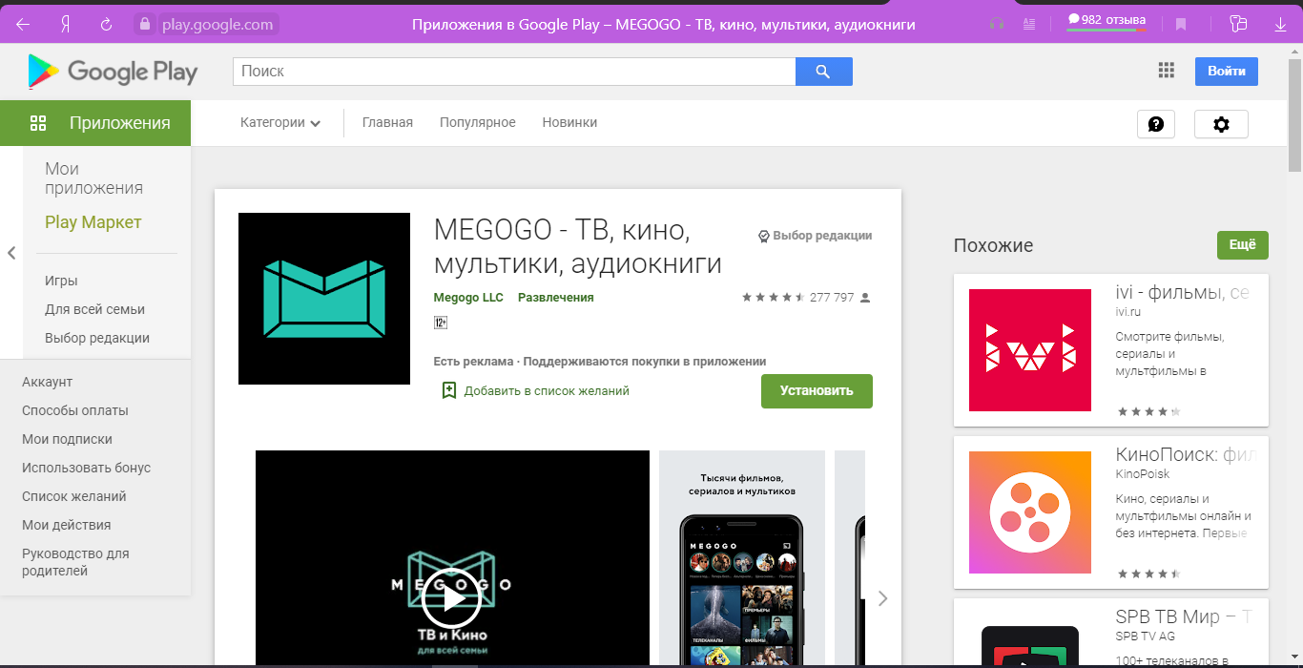Click the Установить install button
This screenshot has height=668, width=1303.
tap(817, 391)
